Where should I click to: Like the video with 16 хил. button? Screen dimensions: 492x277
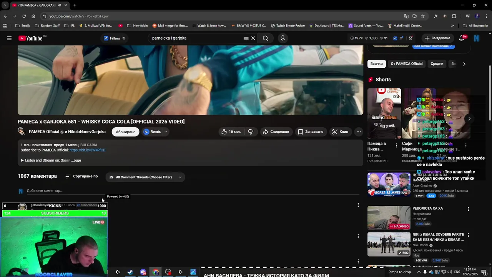point(231,132)
